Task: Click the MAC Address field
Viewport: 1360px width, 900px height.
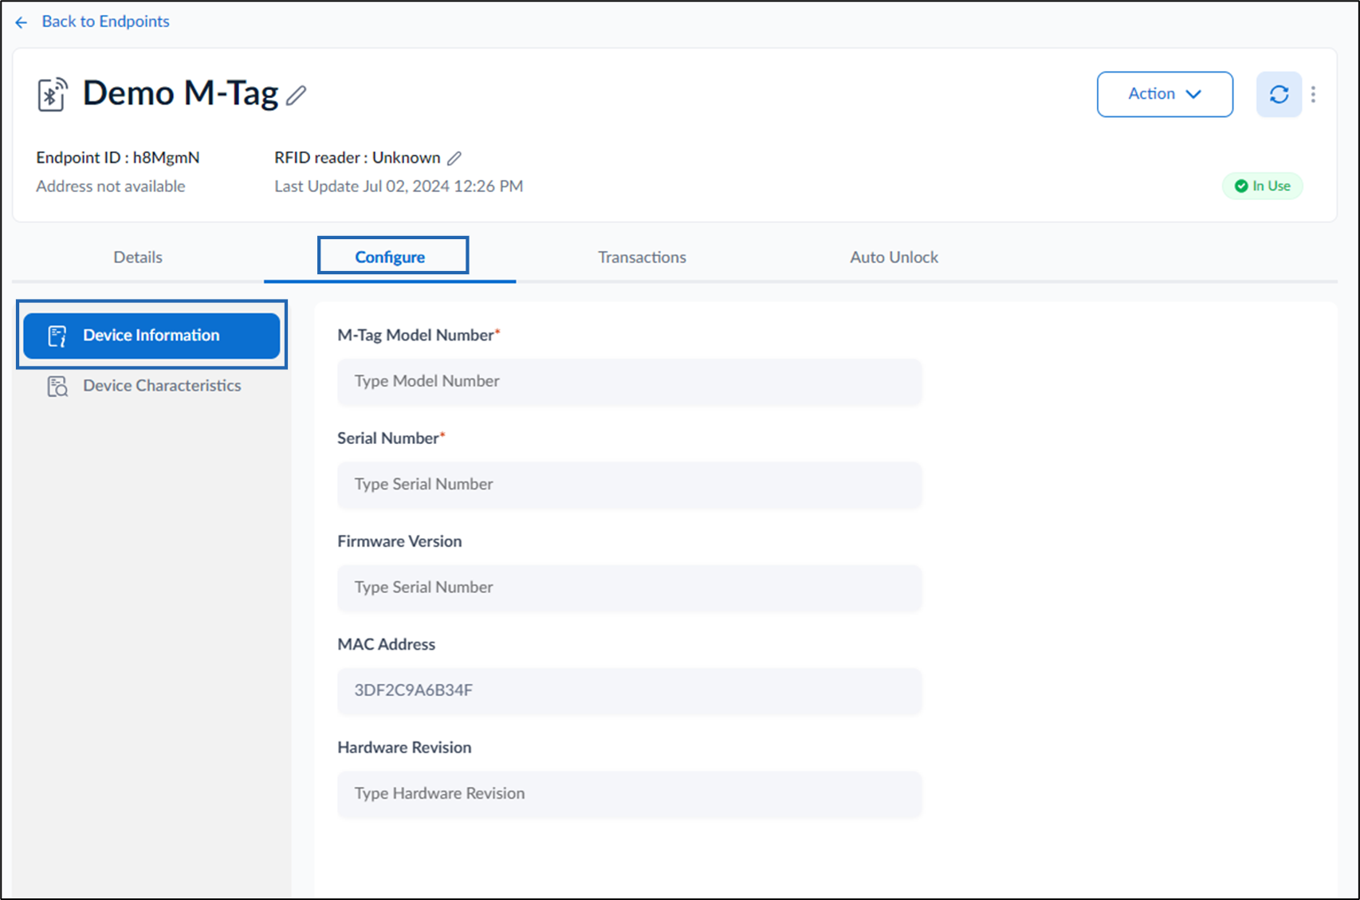Action: coord(629,690)
